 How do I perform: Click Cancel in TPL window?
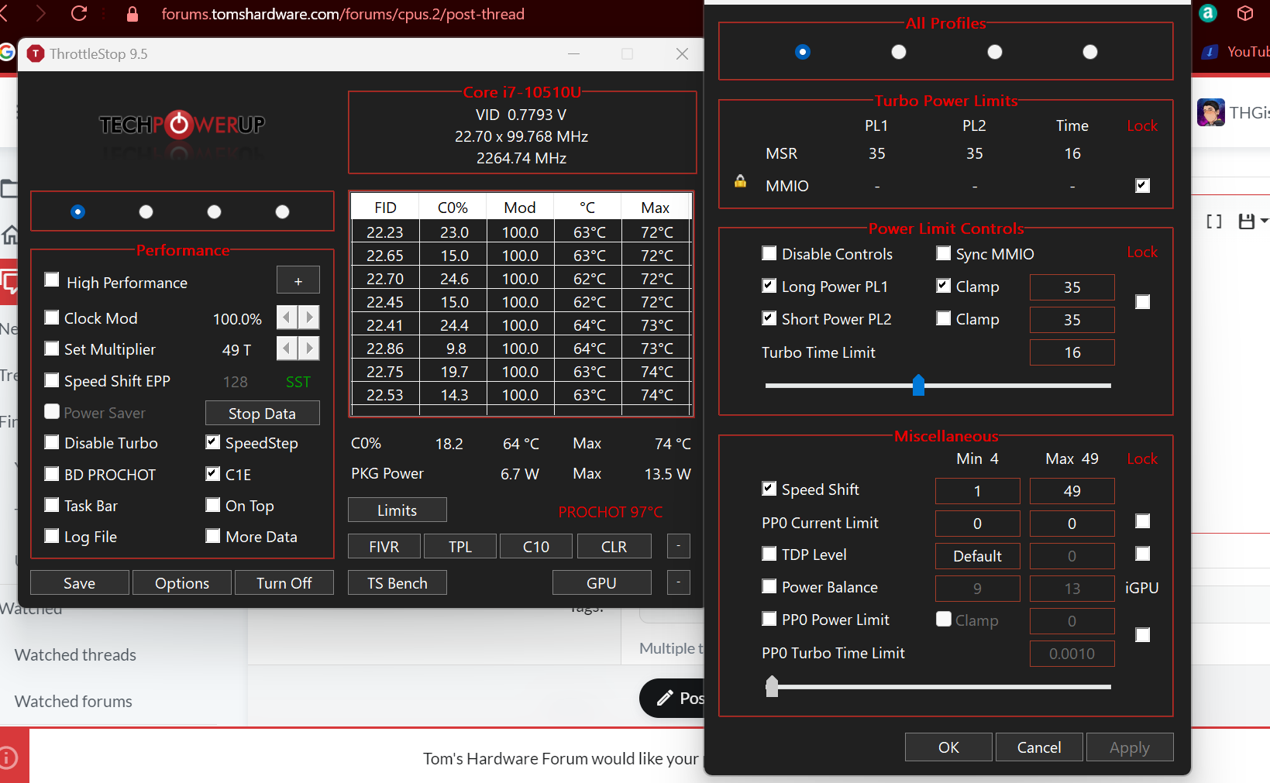1040,747
